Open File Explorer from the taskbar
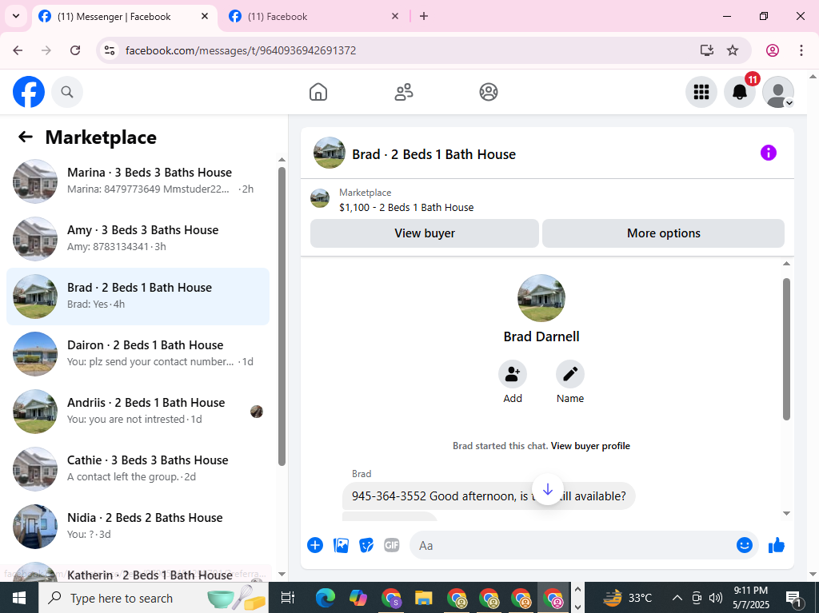This screenshot has height=613, width=819. click(424, 599)
